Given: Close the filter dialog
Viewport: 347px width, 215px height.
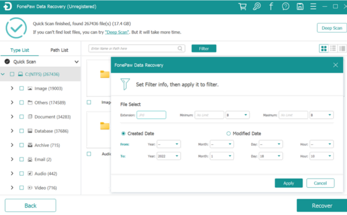Looking at the screenshot, I should click(x=336, y=65).
